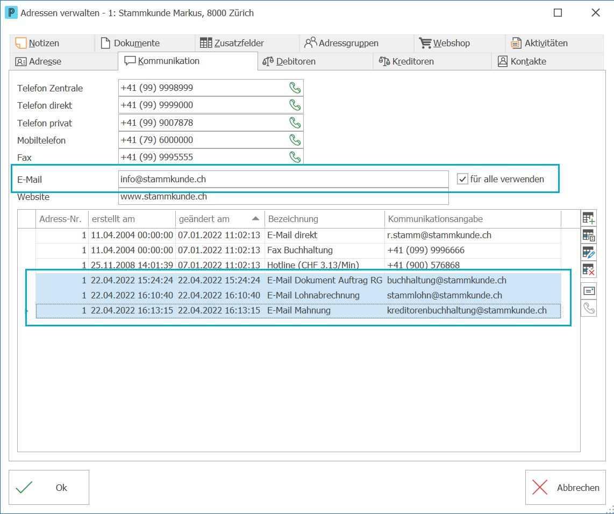The width and height of the screenshot is (614, 514).
Task: Click the E-Mail input field
Action: 283,179
